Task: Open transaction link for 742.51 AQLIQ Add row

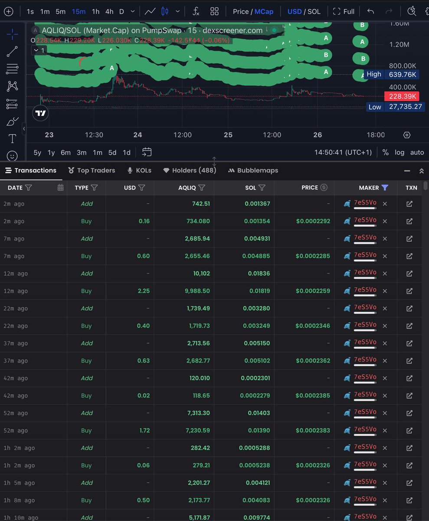Action: (409, 204)
